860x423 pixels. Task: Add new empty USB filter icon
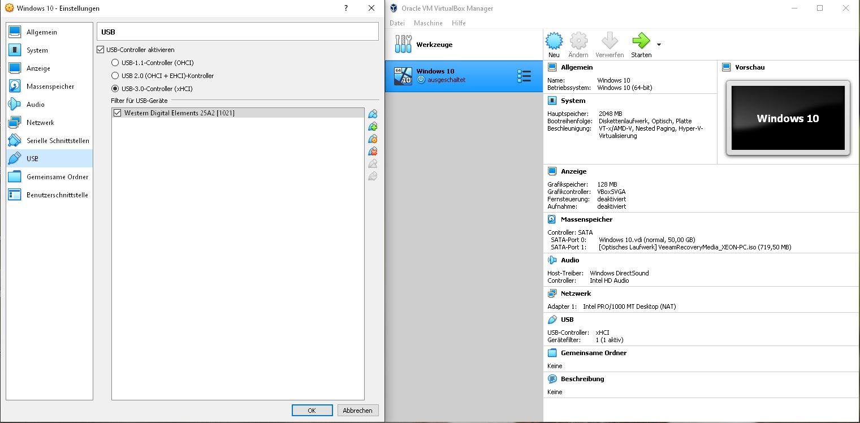[373, 114]
